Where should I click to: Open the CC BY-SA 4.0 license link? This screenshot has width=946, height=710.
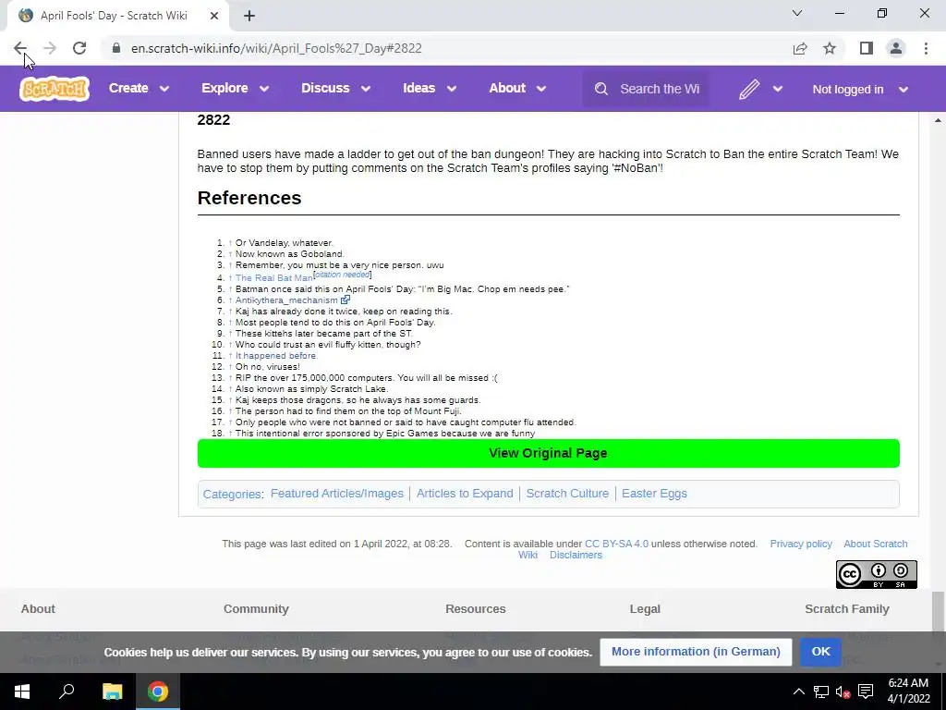click(616, 544)
